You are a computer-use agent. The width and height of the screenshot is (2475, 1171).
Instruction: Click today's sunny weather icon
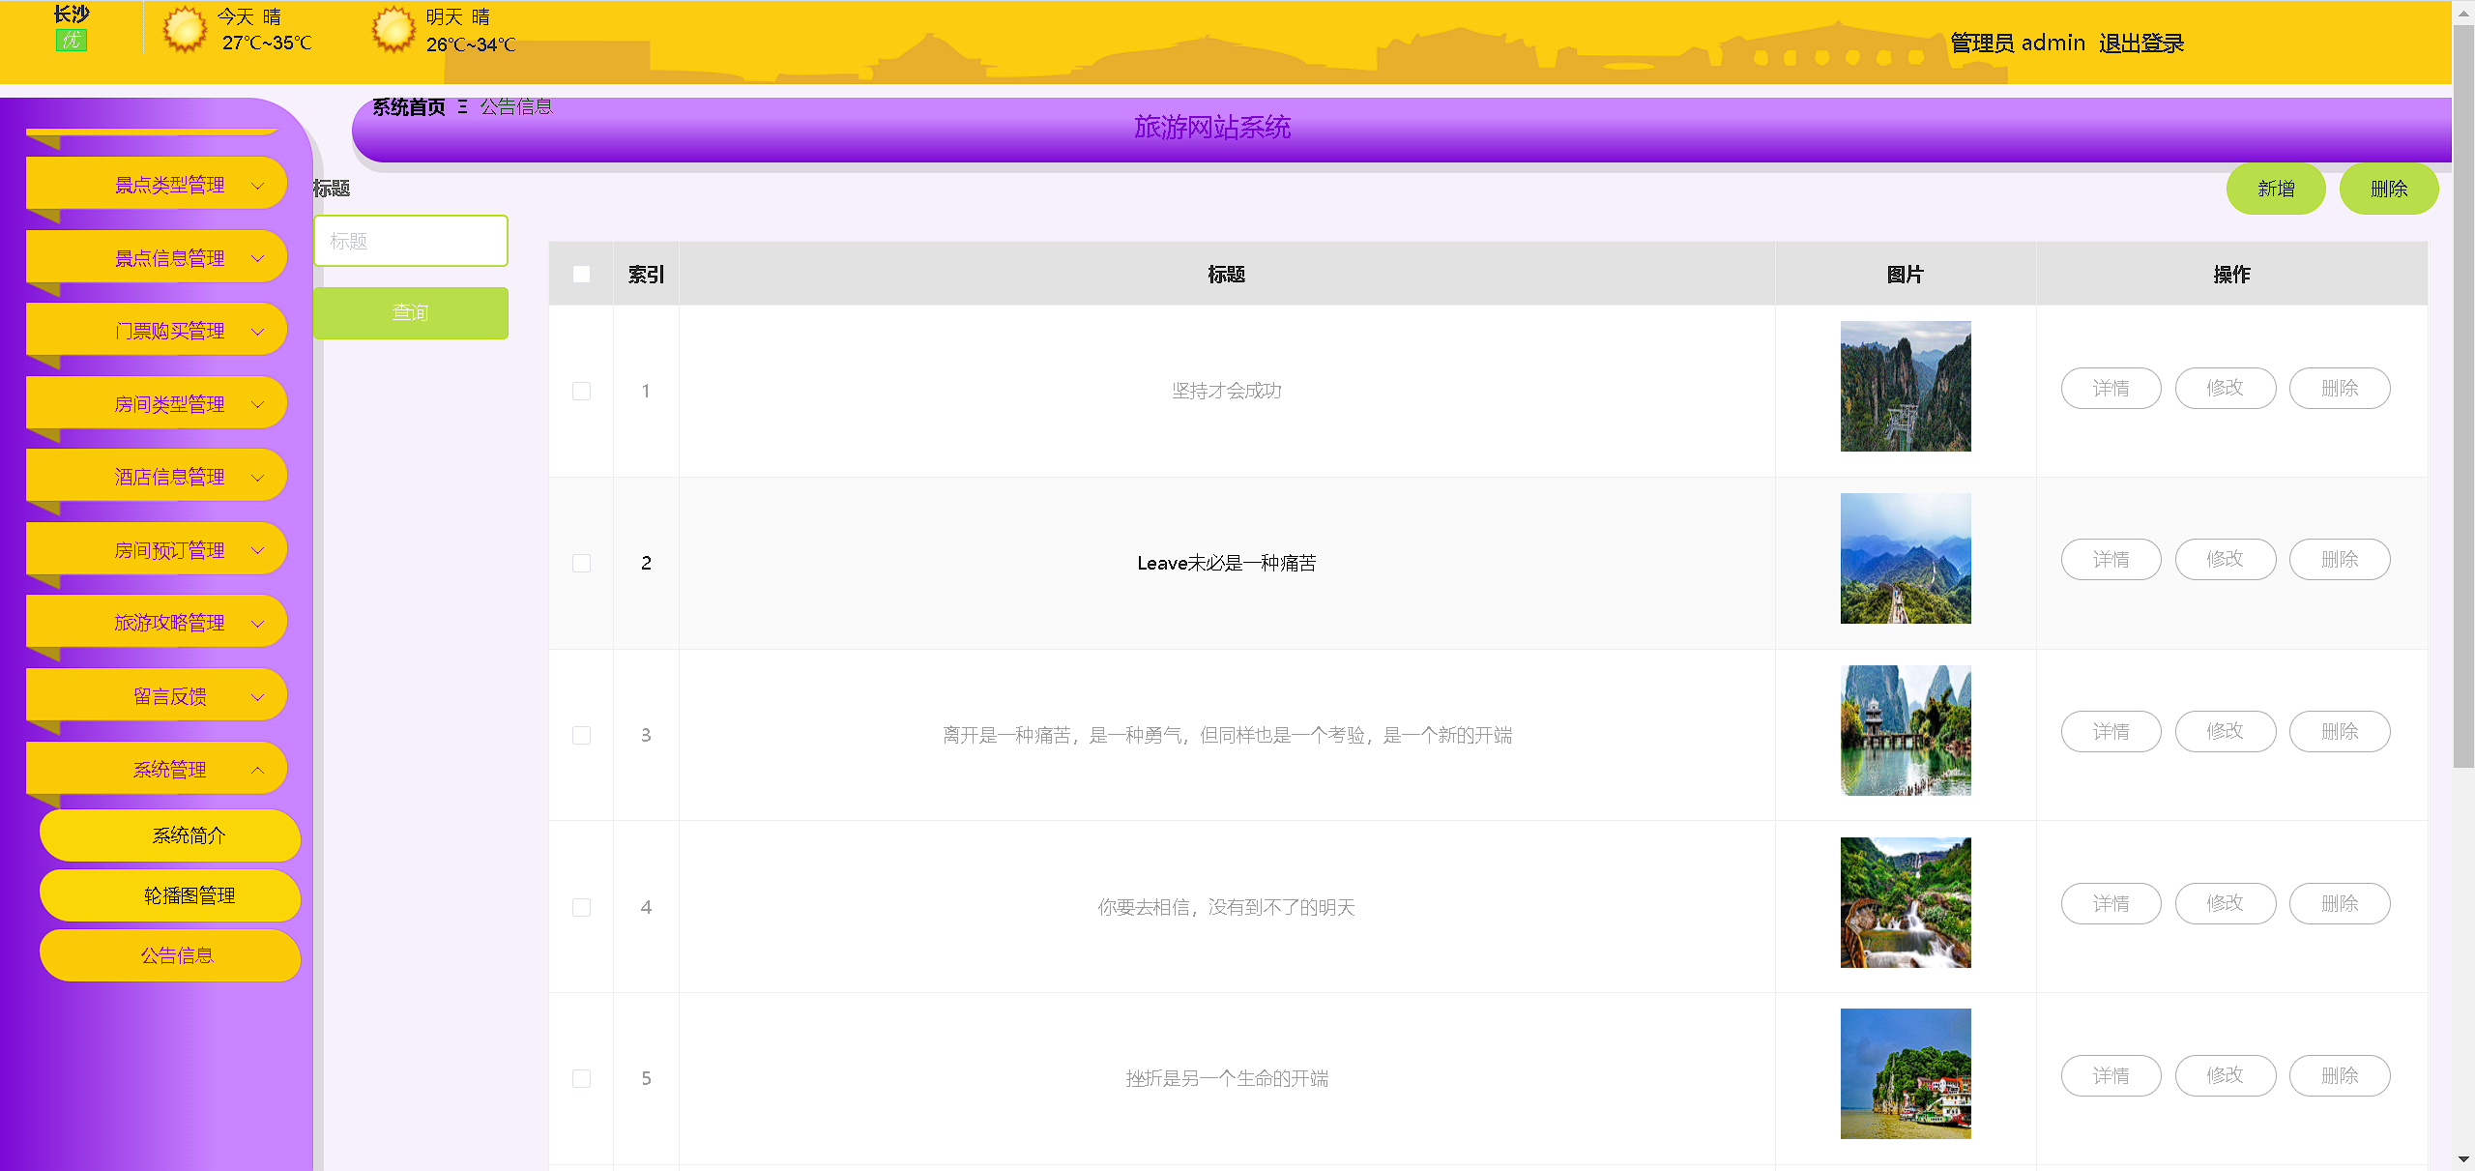click(x=184, y=30)
